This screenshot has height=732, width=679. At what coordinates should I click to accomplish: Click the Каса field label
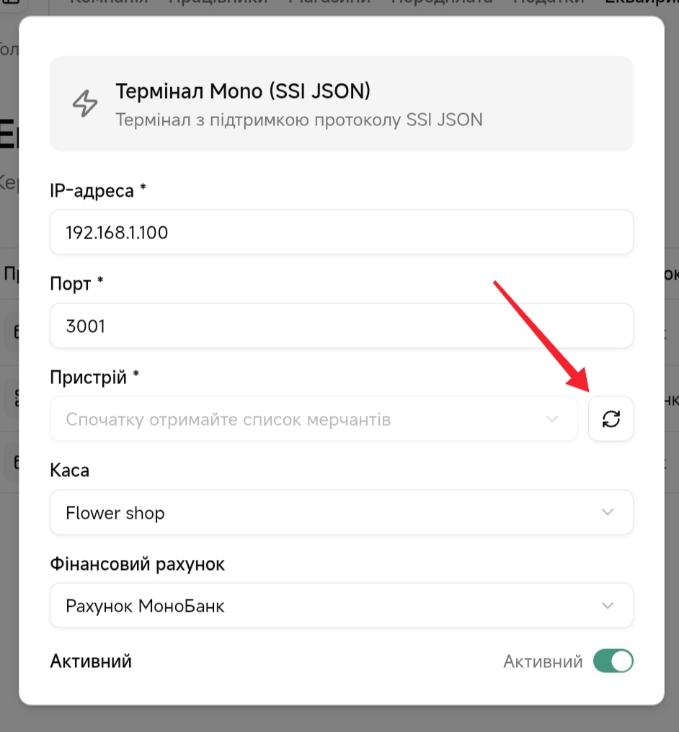click(x=70, y=470)
